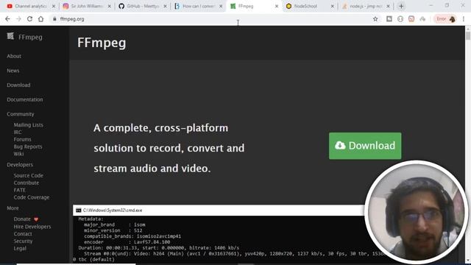Image resolution: width=471 pixels, height=265 pixels.
Task: Open the Contact link
Action: [23, 234]
